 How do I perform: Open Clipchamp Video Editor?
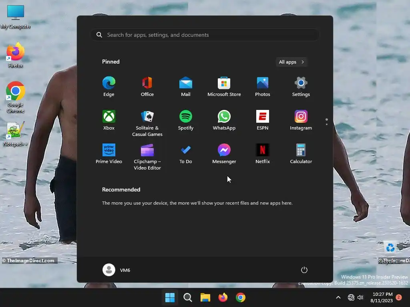tap(147, 157)
